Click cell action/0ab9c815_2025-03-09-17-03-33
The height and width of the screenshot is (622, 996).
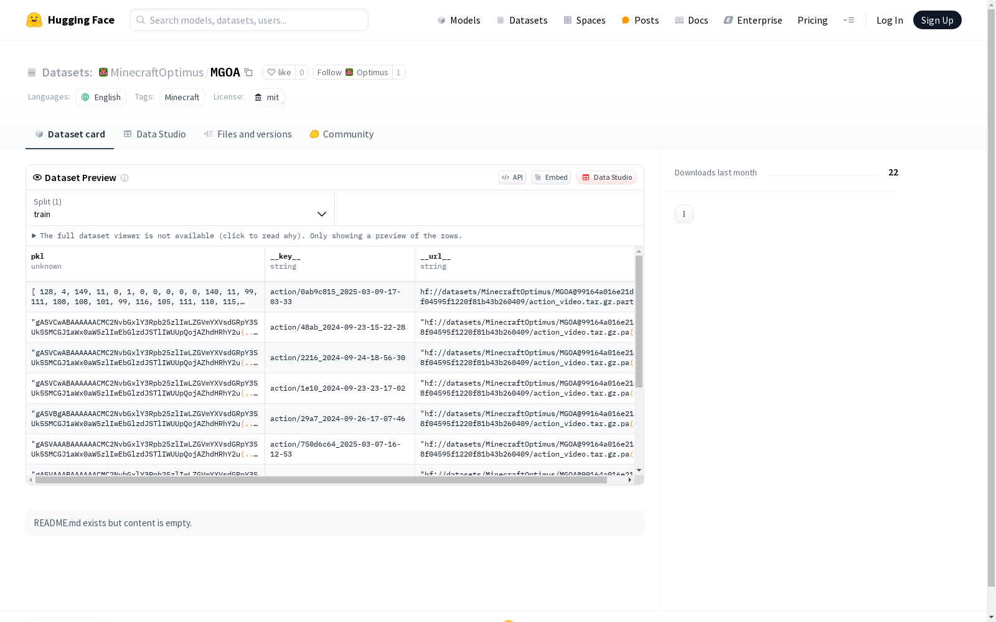tap(340, 297)
